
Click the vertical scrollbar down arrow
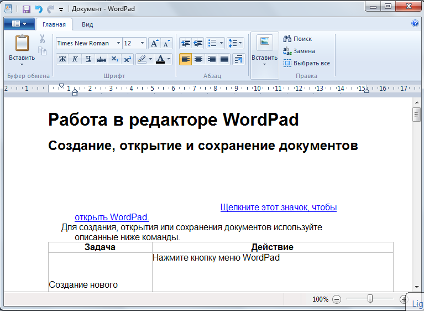(x=417, y=287)
